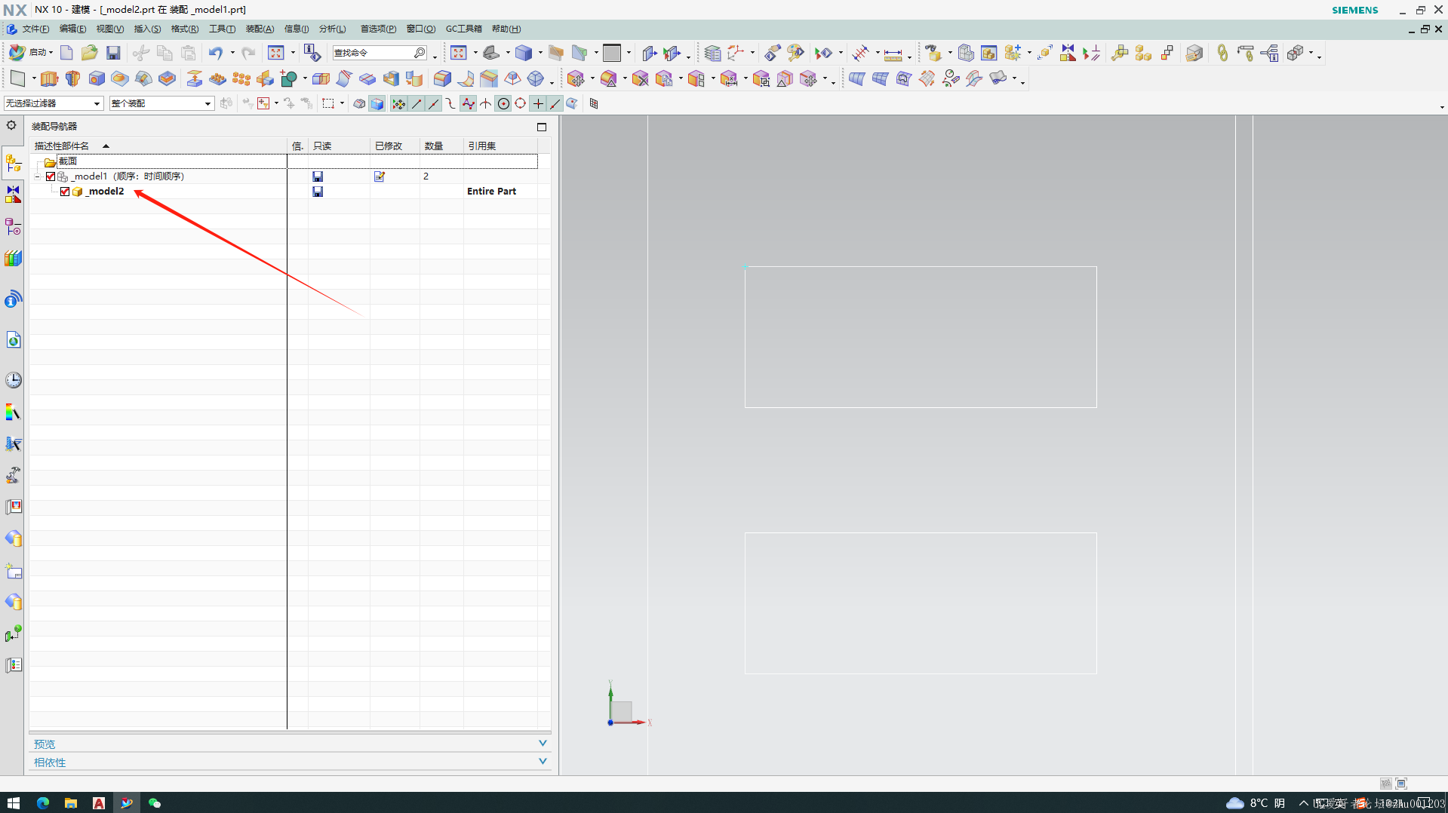Collapse the _model1 assembly tree node
The image size is (1448, 813).
37,176
